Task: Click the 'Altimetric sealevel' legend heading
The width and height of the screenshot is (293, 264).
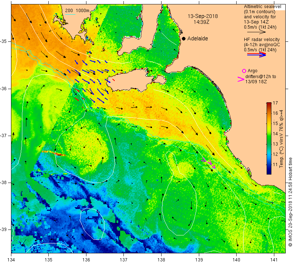Action: (262, 7)
